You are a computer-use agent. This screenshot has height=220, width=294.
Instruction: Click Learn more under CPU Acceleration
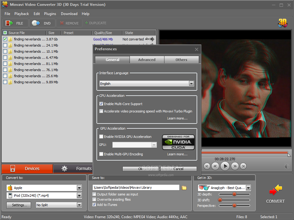[177, 118]
